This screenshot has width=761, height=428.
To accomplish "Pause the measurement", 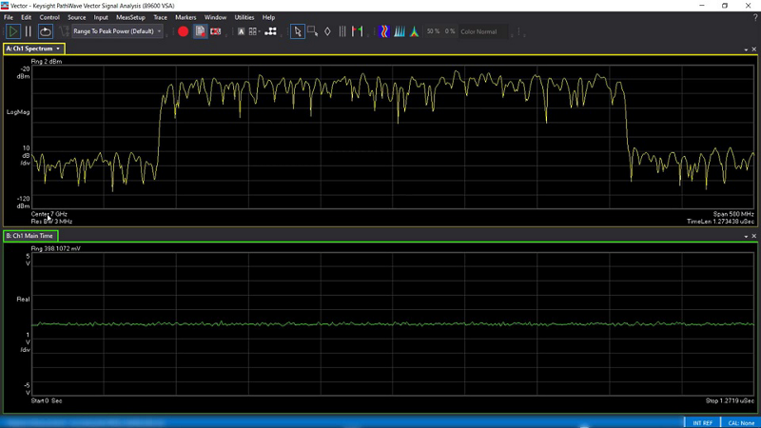I will 29,31.
